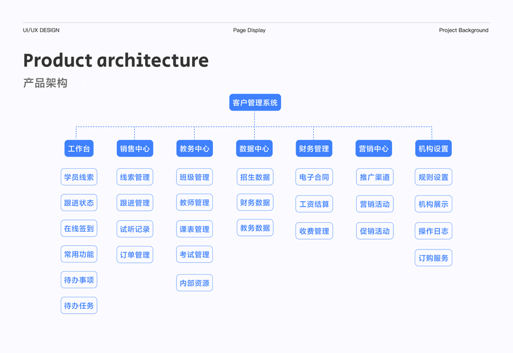Viewport: 513px width, 353px height.
Task: Select the 销售中心 category node
Action: 135,149
